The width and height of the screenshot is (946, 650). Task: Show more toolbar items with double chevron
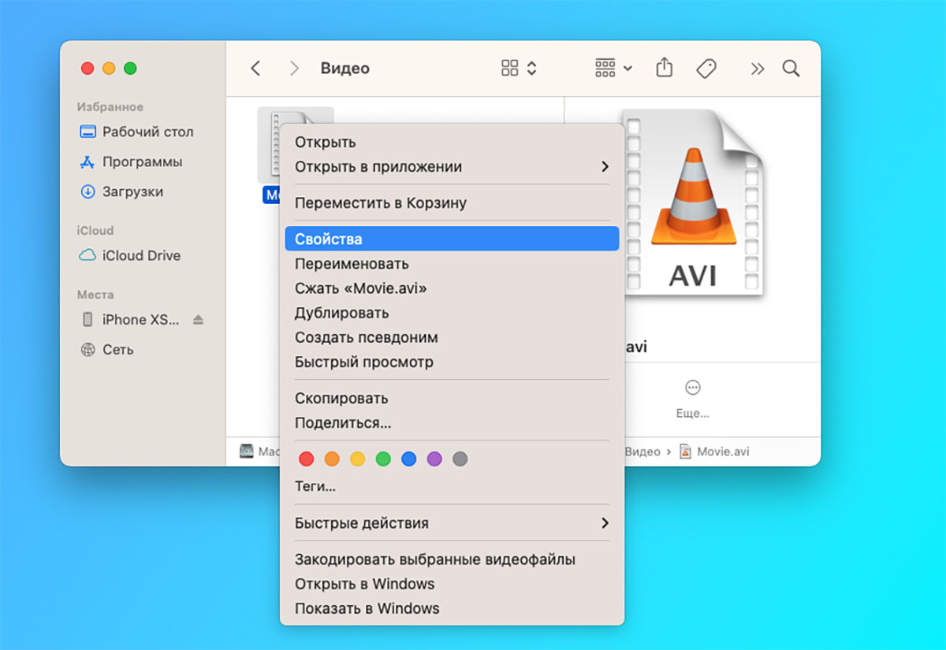[757, 69]
